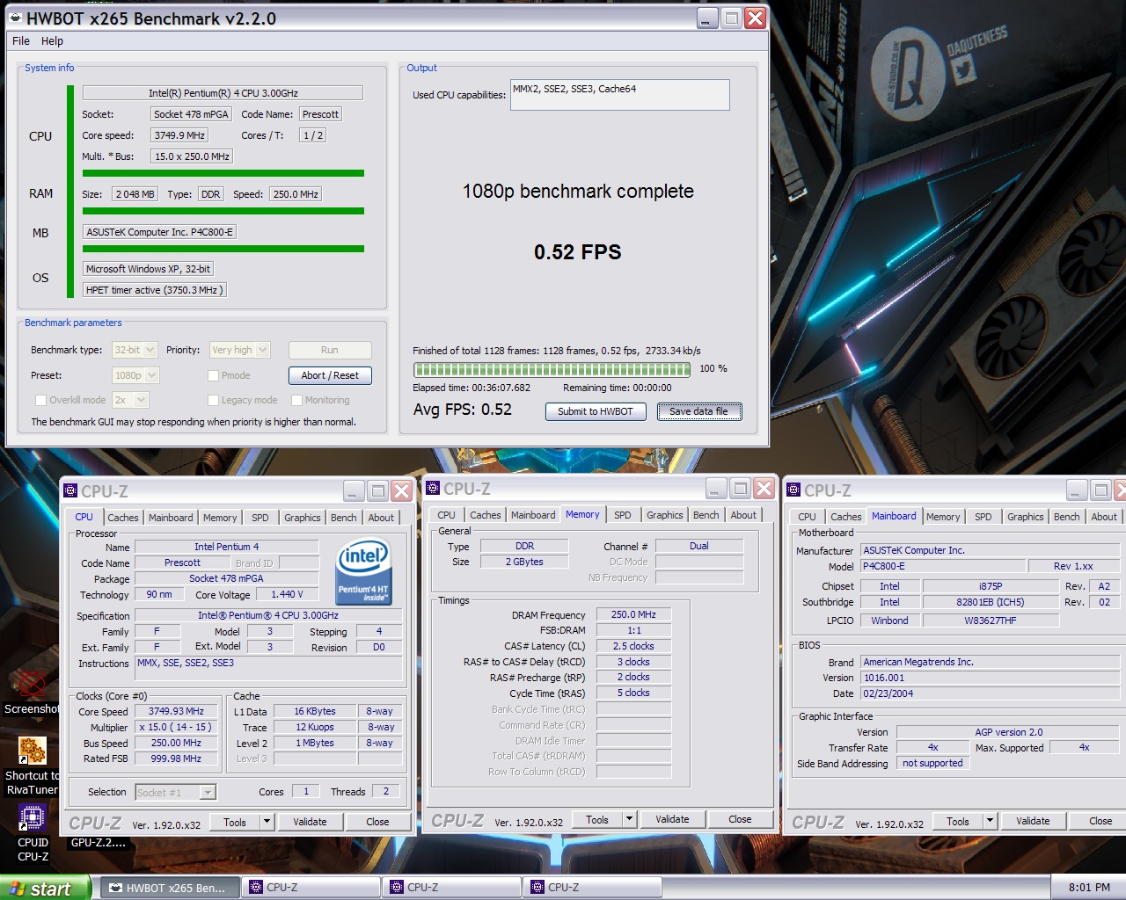
Task: Click Validate in left CPU-Z window
Action: [x=310, y=822]
